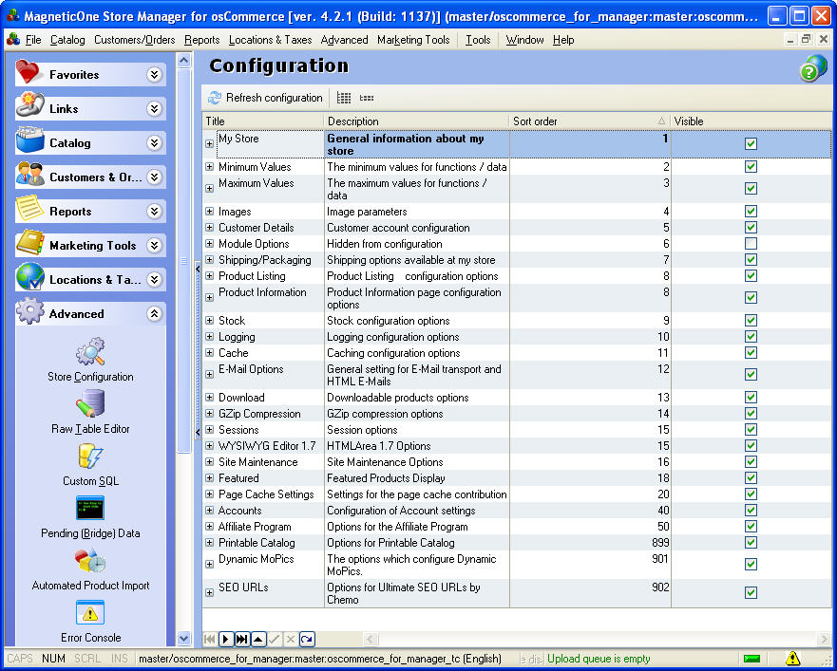Open the Raw Table Editor icon
The height and width of the screenshot is (671, 837).
click(x=90, y=403)
